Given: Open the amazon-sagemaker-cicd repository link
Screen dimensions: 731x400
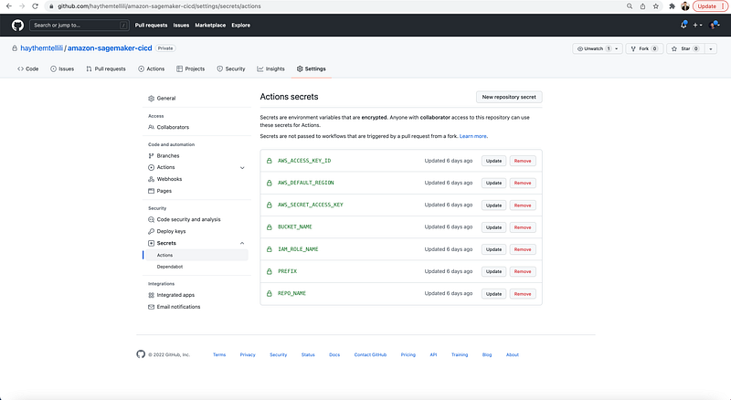Looking at the screenshot, I should (x=110, y=48).
